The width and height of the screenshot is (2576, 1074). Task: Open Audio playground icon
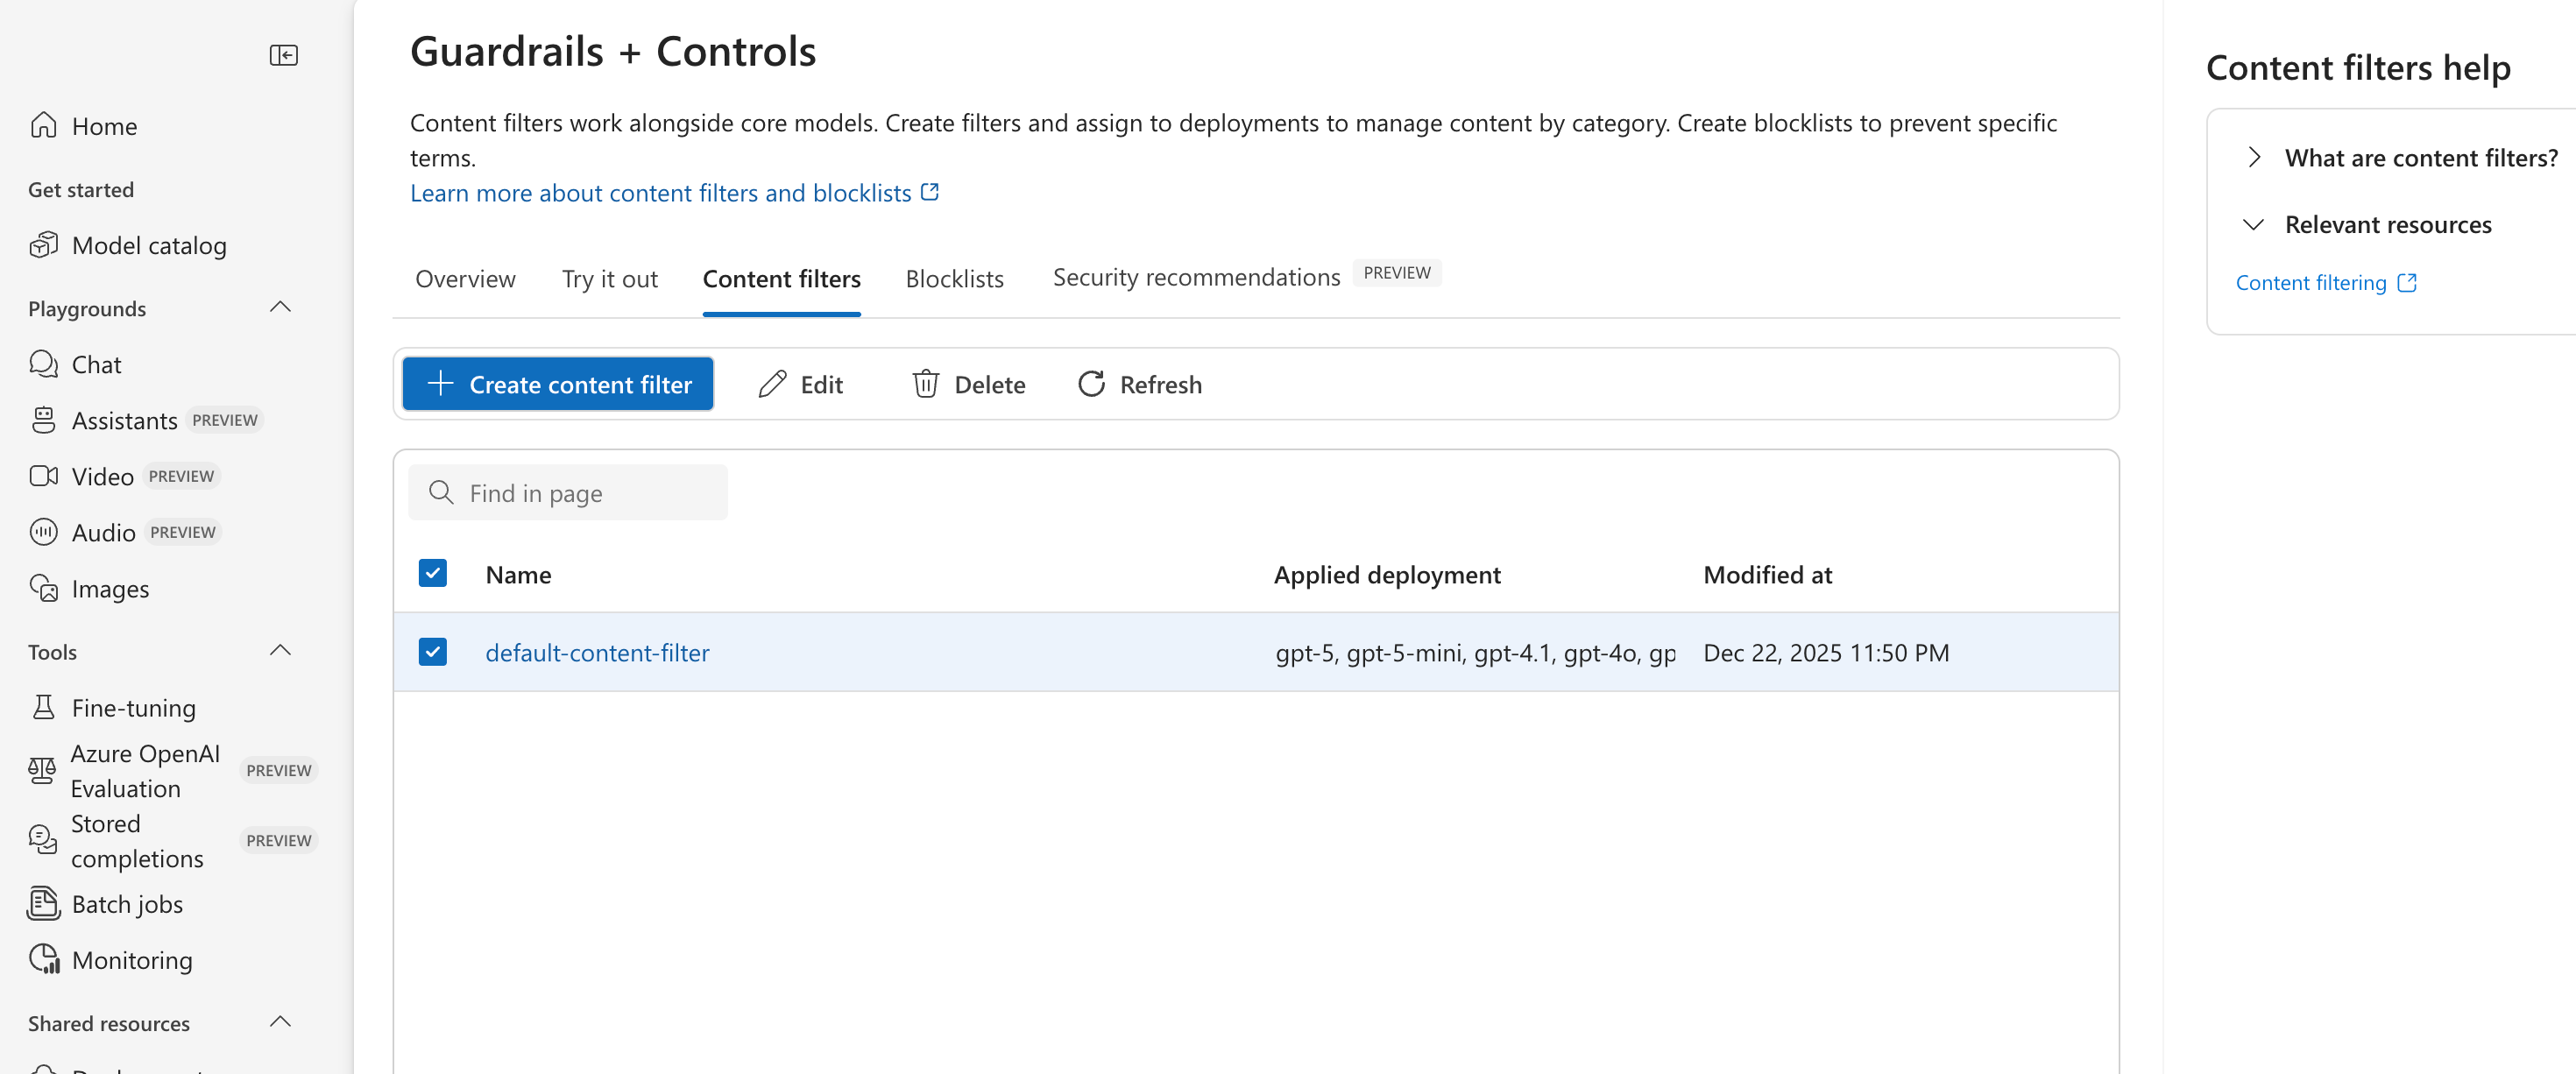(x=43, y=532)
